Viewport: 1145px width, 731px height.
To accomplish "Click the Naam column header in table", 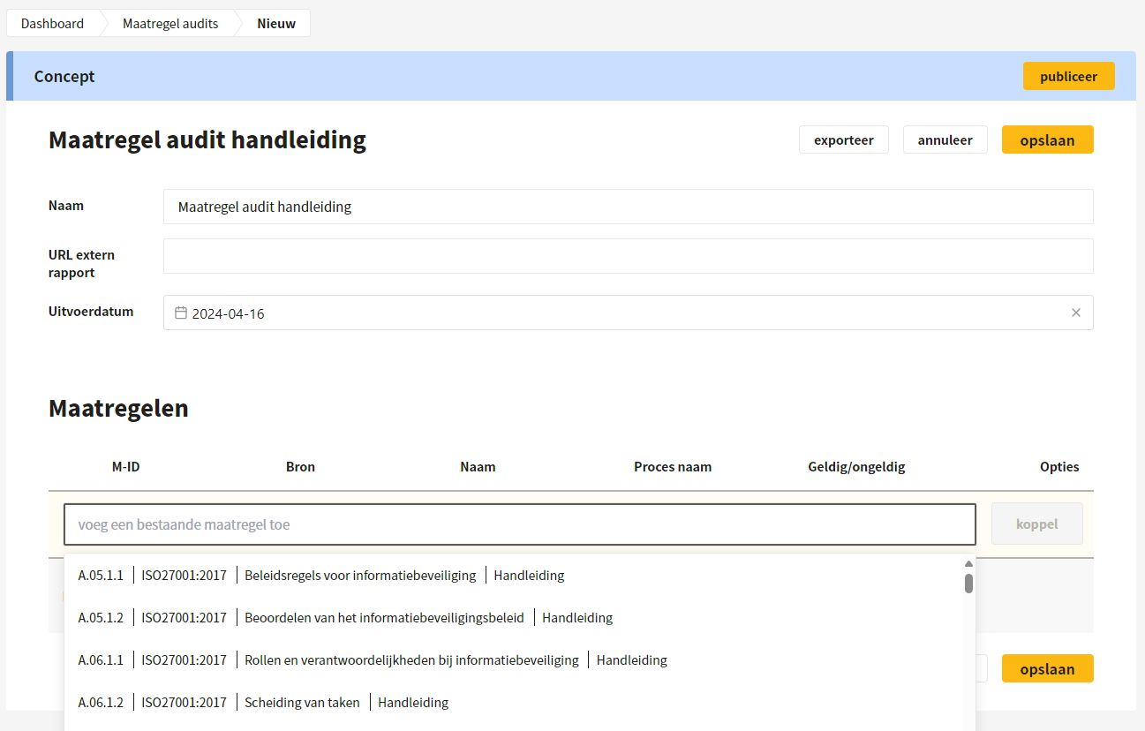I will (x=478, y=466).
